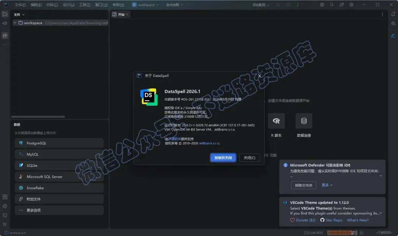
Task: Open the JetBrains AI swirl icon in toolbar
Action: pyautogui.click(x=322, y=4)
